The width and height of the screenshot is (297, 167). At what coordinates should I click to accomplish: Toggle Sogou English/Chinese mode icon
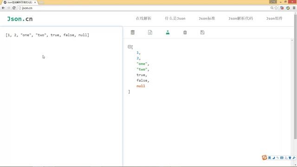[269, 158]
